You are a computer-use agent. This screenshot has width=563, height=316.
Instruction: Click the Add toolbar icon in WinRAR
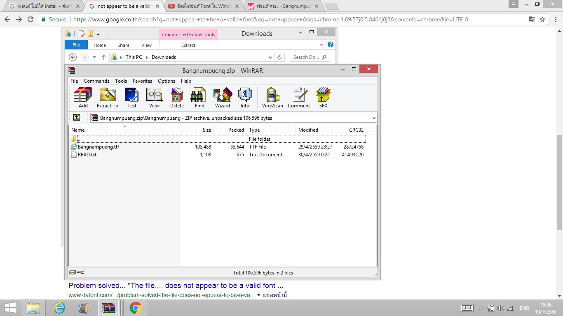click(83, 98)
